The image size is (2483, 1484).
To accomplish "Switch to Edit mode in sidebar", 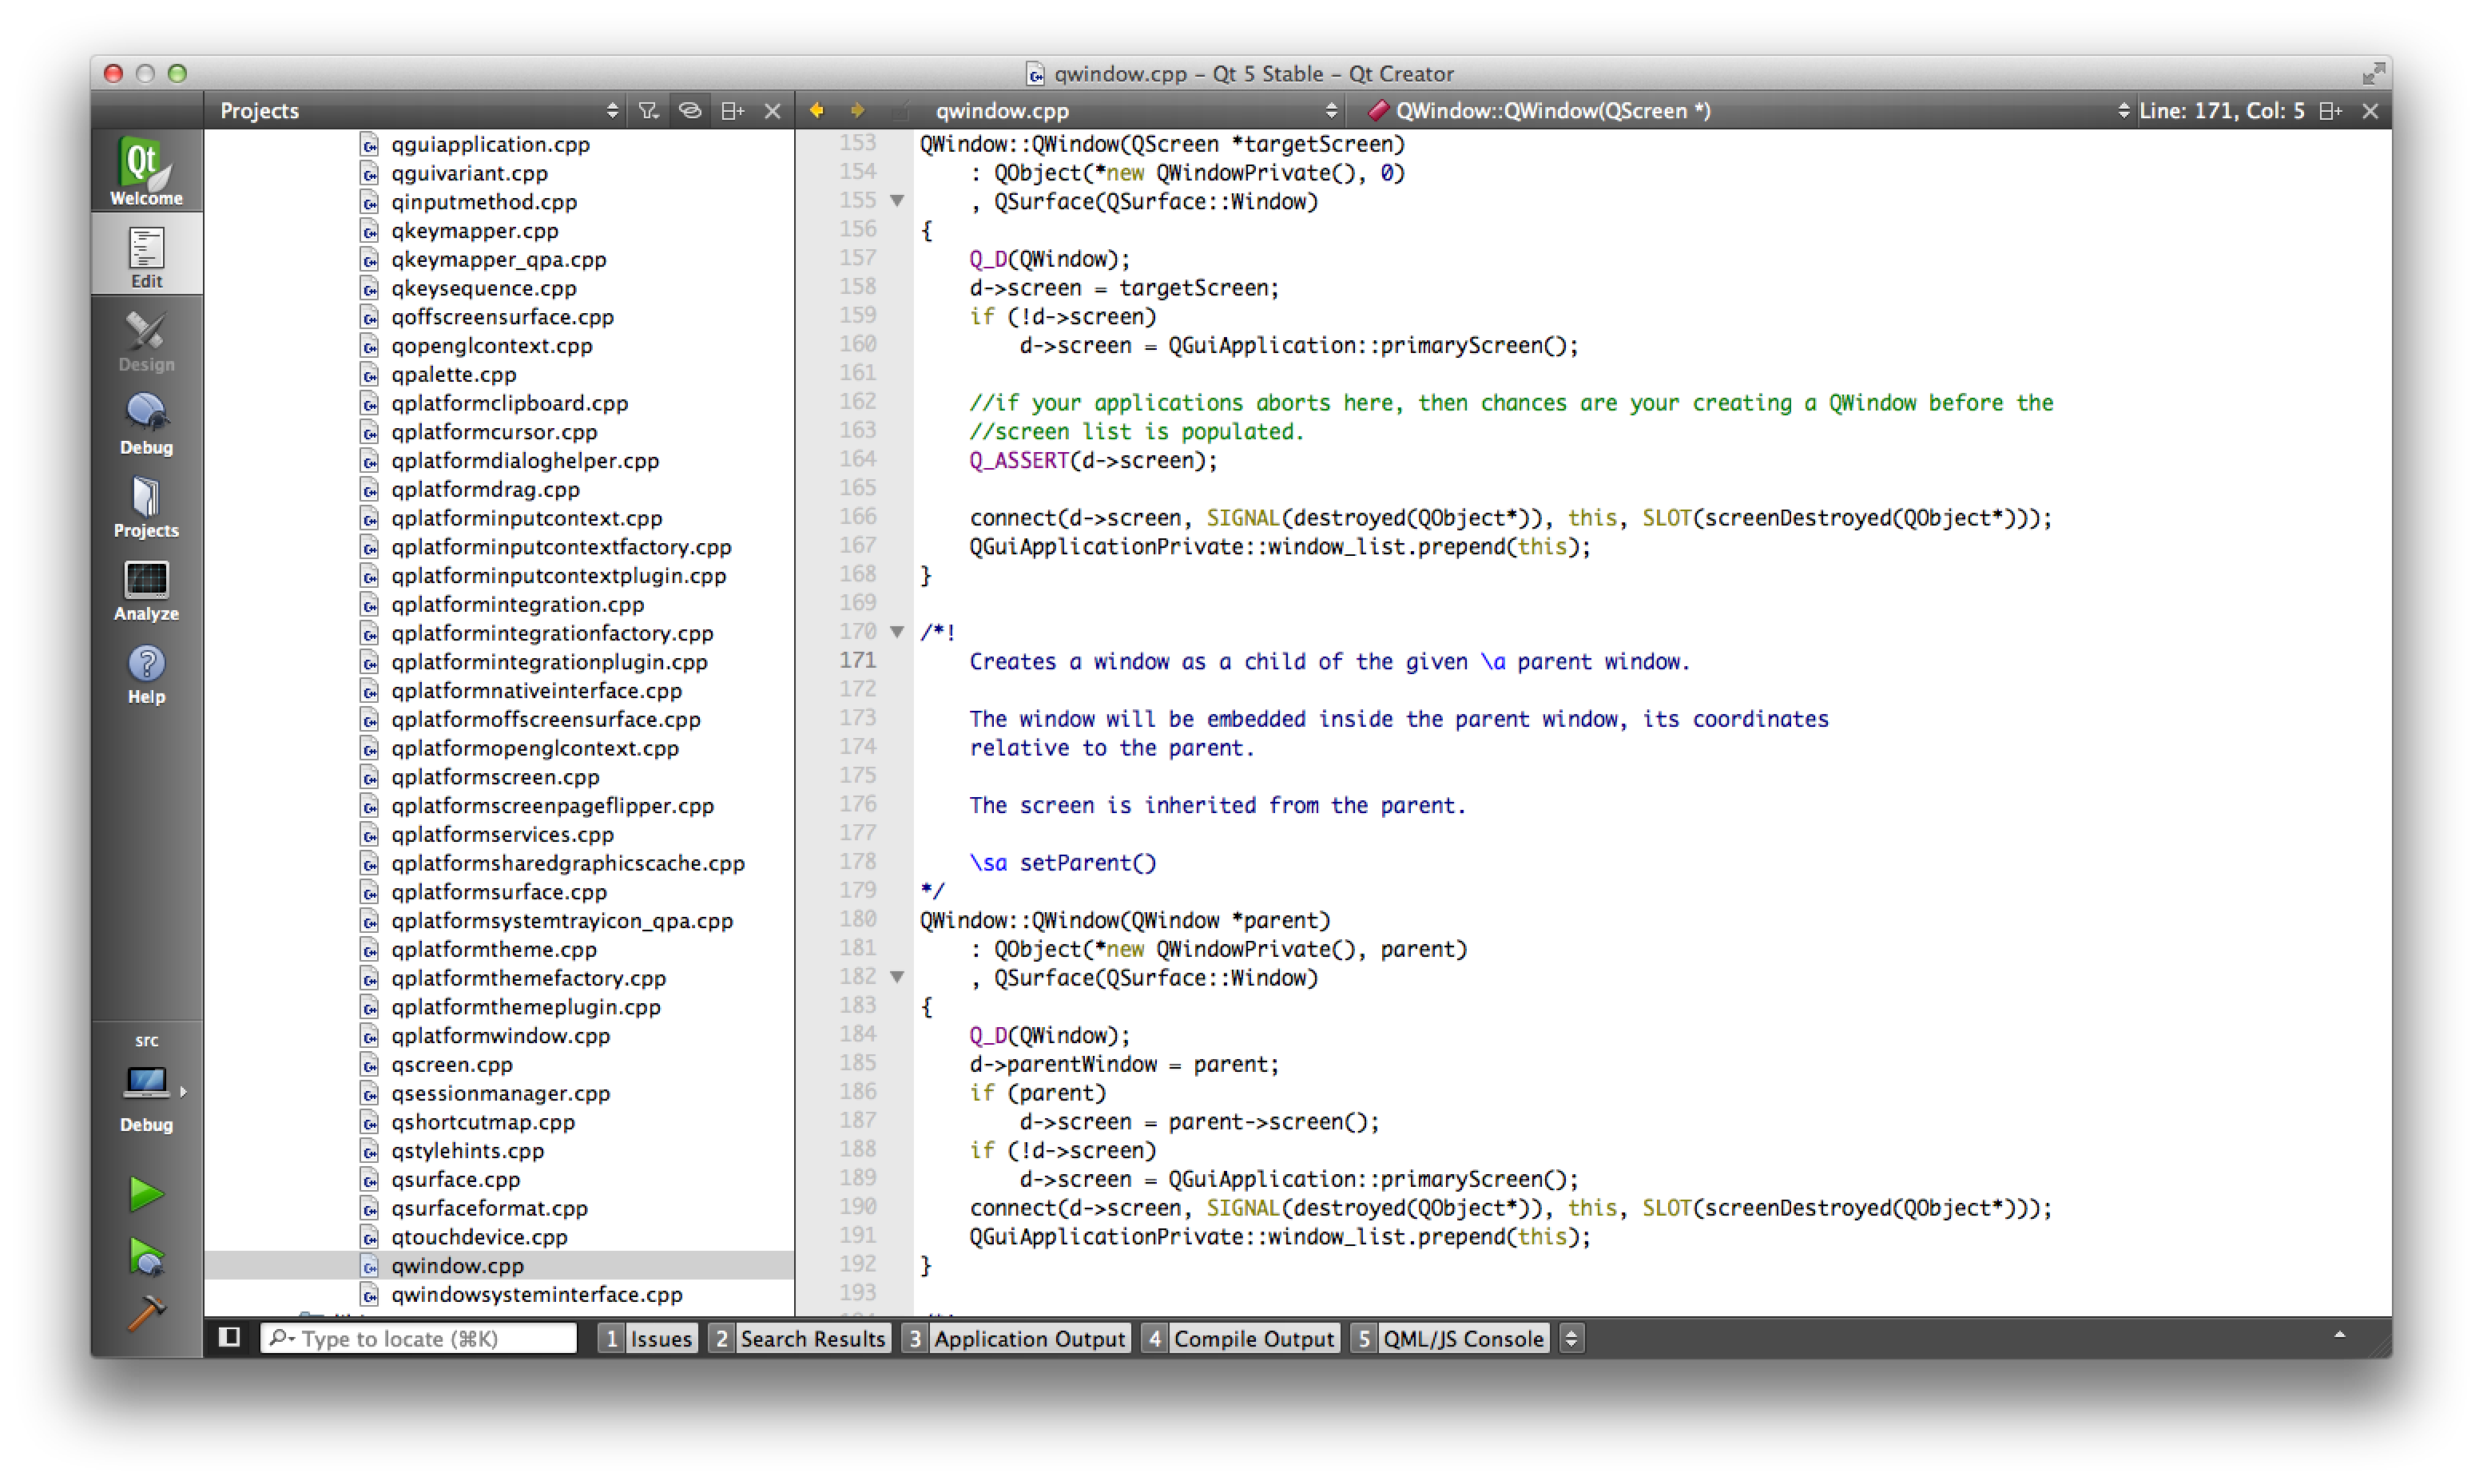I will tap(146, 253).
